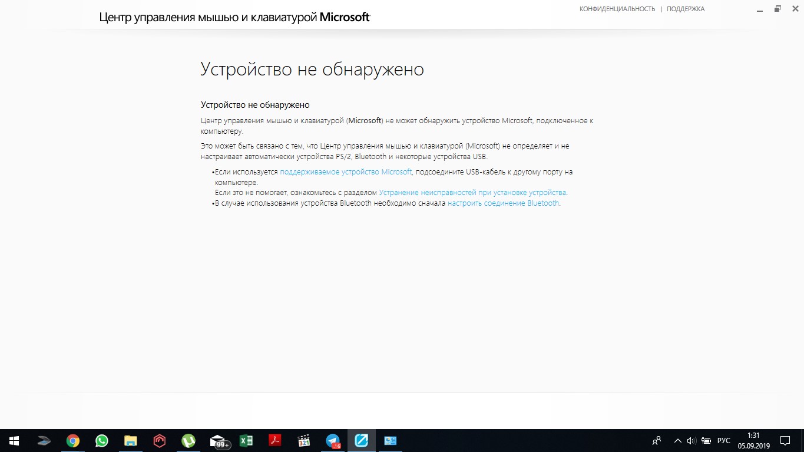Open the КОНФИДЕНЦИАЛЬНОСТЬ link in the header
The height and width of the screenshot is (452, 804).
coord(617,9)
